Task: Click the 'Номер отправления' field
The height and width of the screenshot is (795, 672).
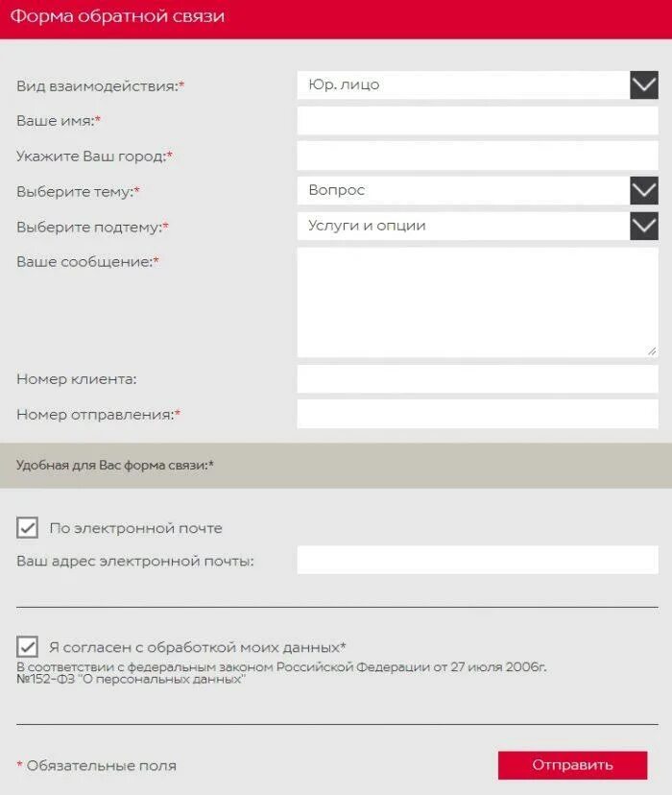Action: [478, 414]
